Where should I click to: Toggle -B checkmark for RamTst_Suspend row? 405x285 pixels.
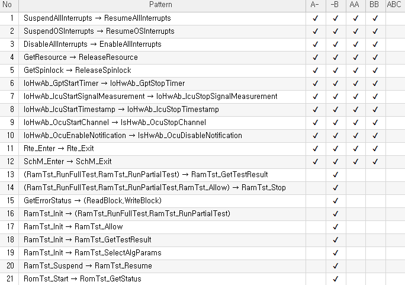coord(335,266)
